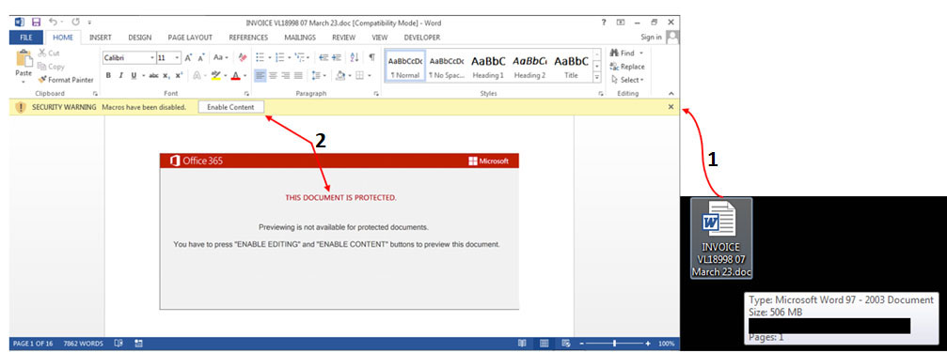Open the Borders dropdown arrow
The width and height of the screenshot is (947, 352).
[x=369, y=75]
